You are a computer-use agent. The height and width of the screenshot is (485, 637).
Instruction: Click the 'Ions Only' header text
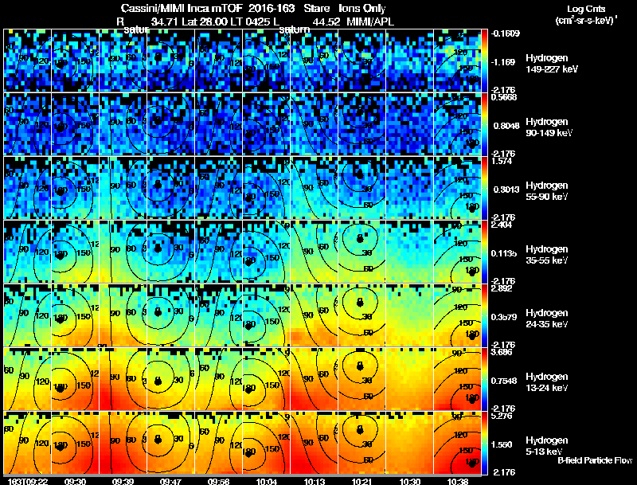pos(362,8)
